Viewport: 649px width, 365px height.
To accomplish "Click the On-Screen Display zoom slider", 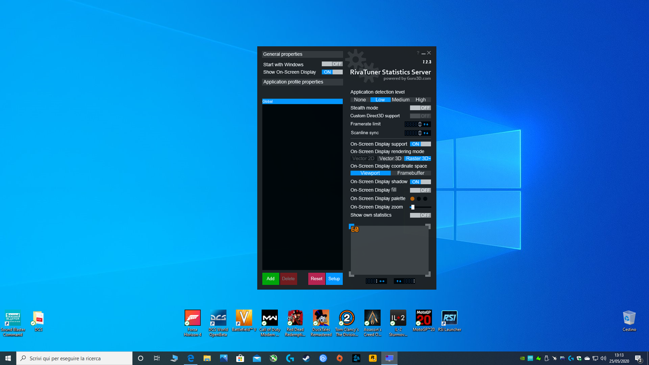I will click(x=421, y=207).
